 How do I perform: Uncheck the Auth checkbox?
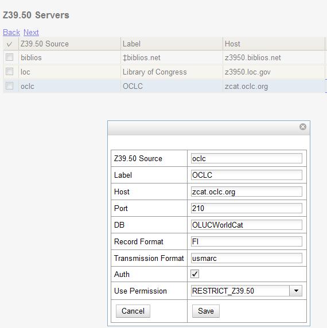194,274
